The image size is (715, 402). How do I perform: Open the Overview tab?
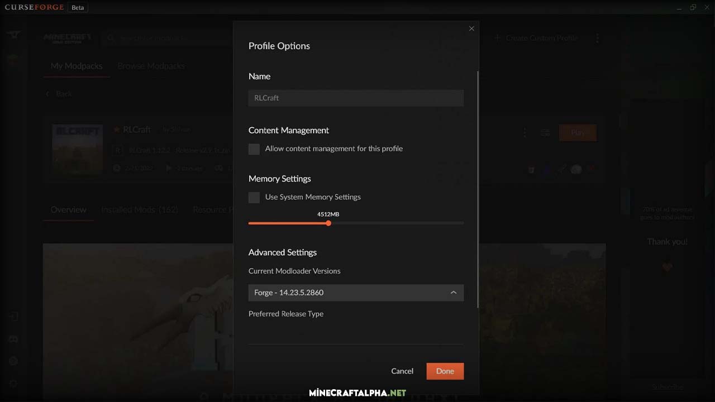pos(68,210)
